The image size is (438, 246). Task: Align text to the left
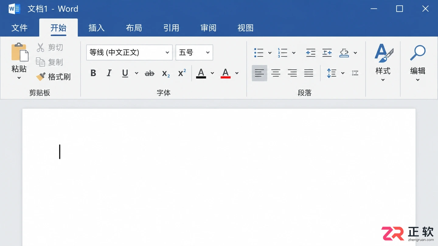(259, 73)
